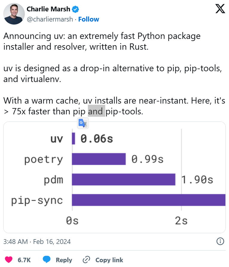Viewport: 229px width, 267px height.
Task: Click the Google Translate popup icon
Action: pyautogui.click(x=83, y=123)
